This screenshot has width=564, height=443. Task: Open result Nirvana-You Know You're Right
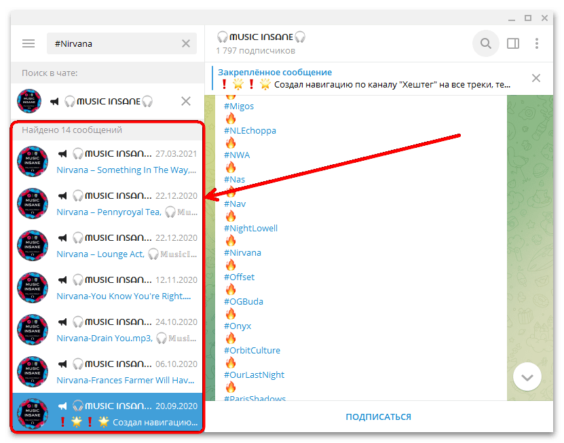click(x=107, y=288)
